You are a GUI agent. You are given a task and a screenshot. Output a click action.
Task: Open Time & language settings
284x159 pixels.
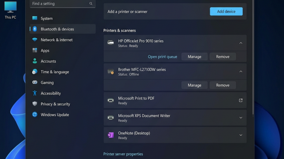63,72
